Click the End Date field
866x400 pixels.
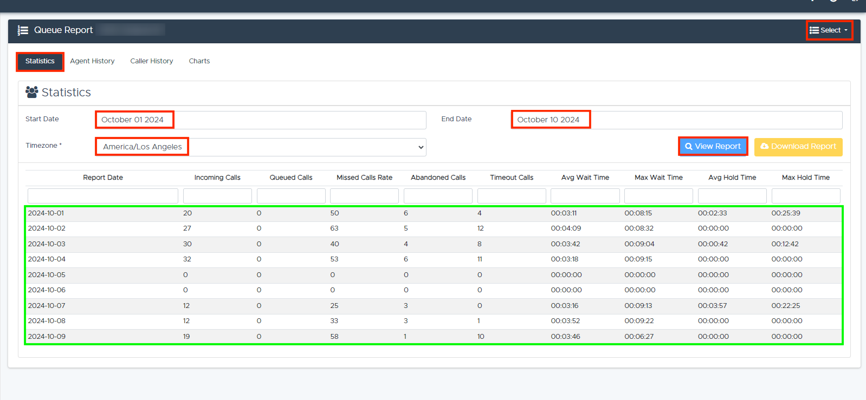pyautogui.click(x=676, y=120)
